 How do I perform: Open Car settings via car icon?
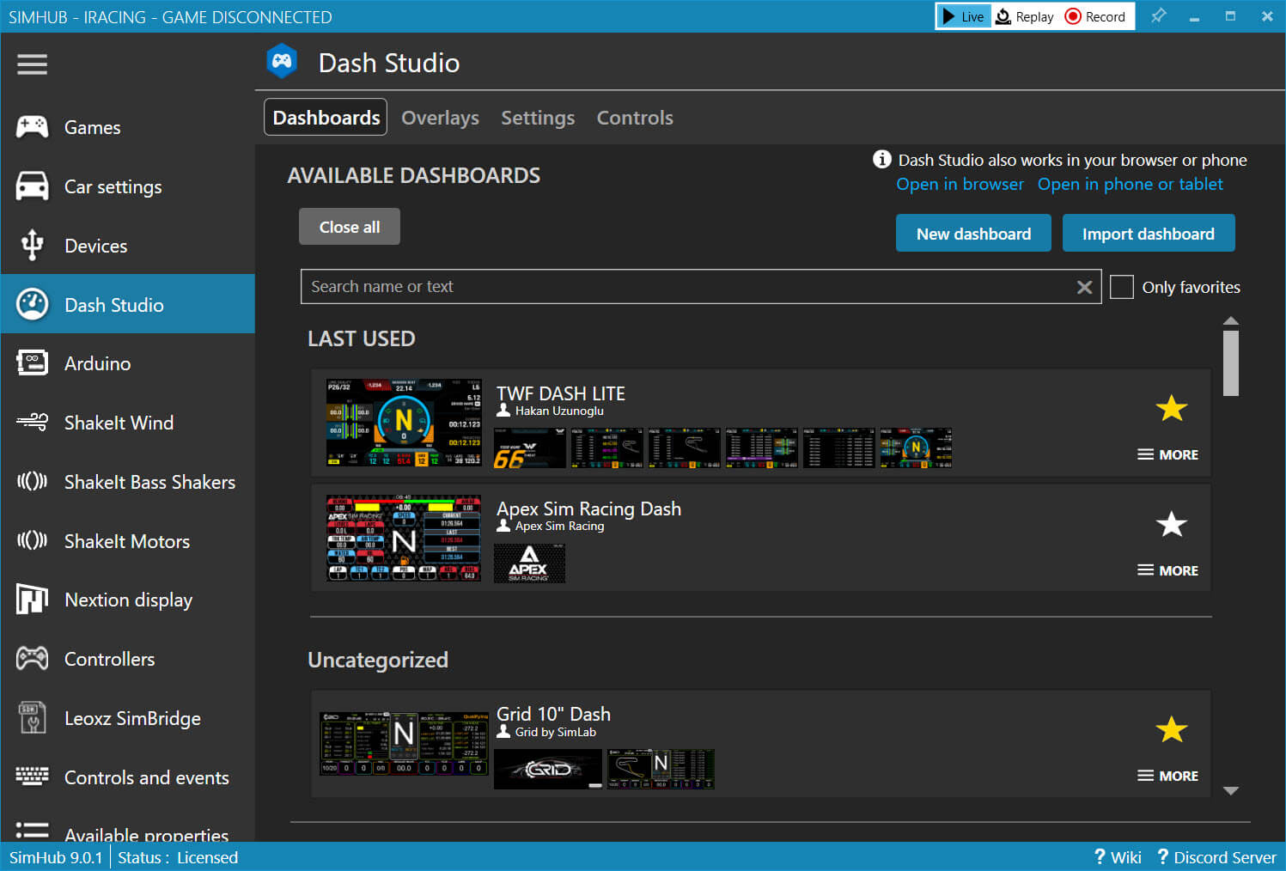(x=33, y=186)
